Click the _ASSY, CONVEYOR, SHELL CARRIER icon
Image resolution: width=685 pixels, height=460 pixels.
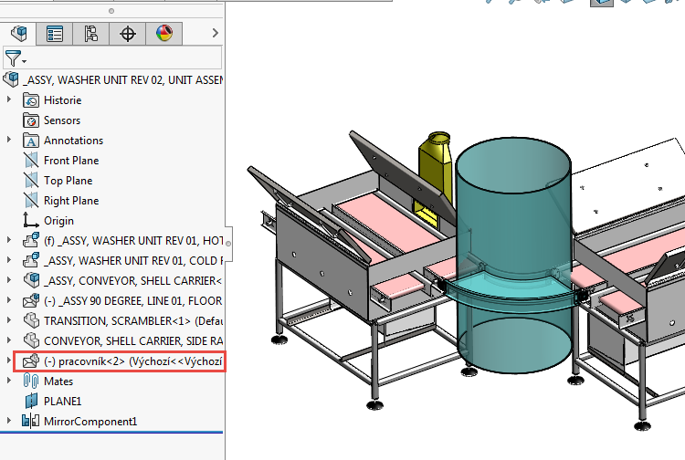(31, 280)
